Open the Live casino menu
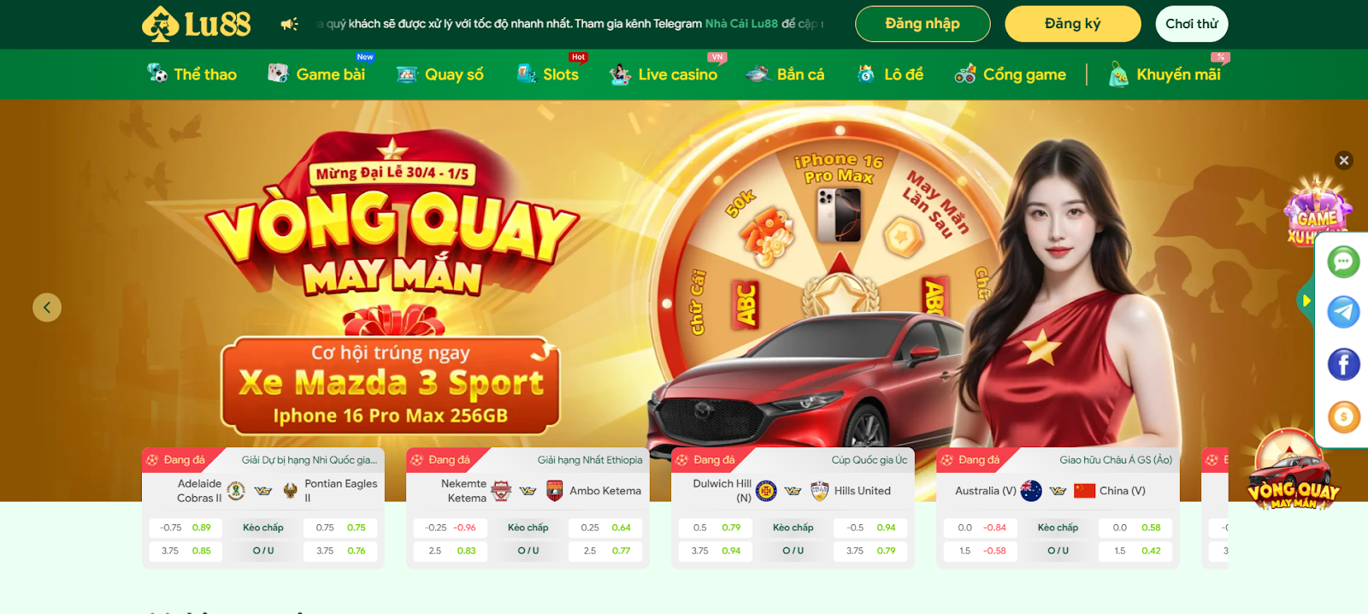Screen dimensions: 1368x614 [x=663, y=74]
